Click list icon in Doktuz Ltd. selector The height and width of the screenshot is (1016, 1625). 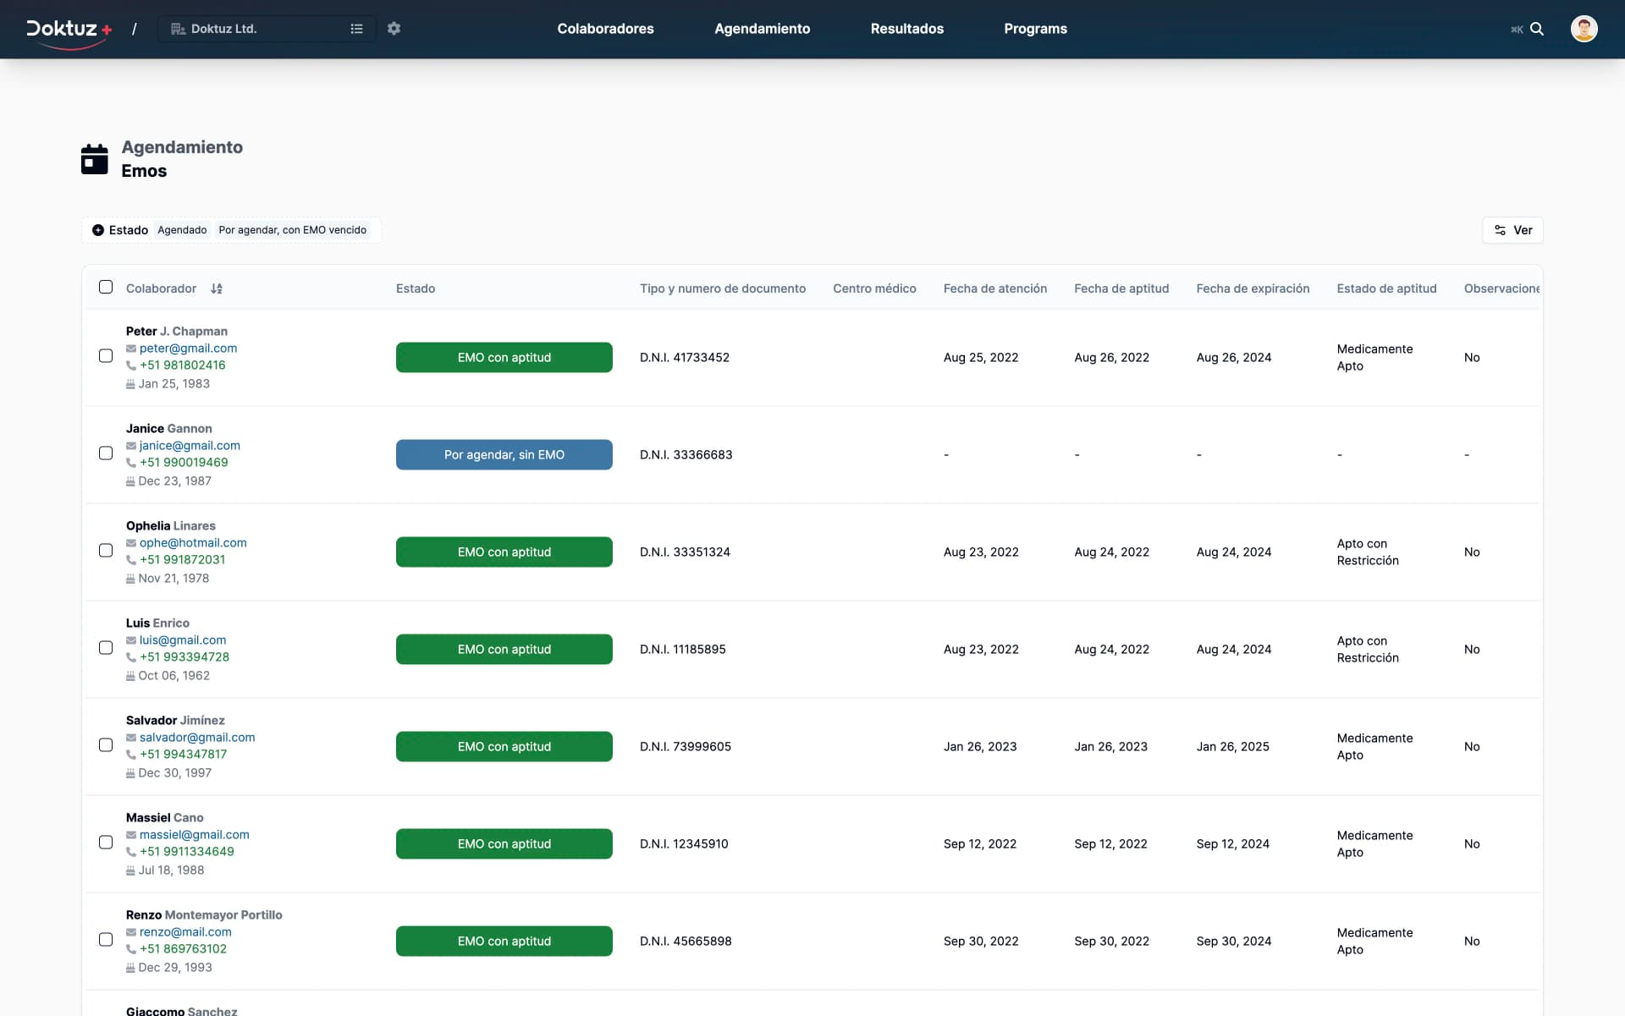point(356,29)
